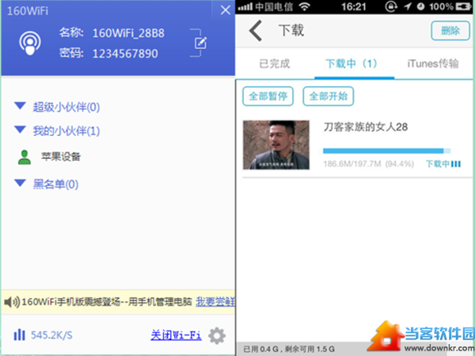Switch to the 已完成 tab
This screenshot has height=356, width=475.
[274, 63]
